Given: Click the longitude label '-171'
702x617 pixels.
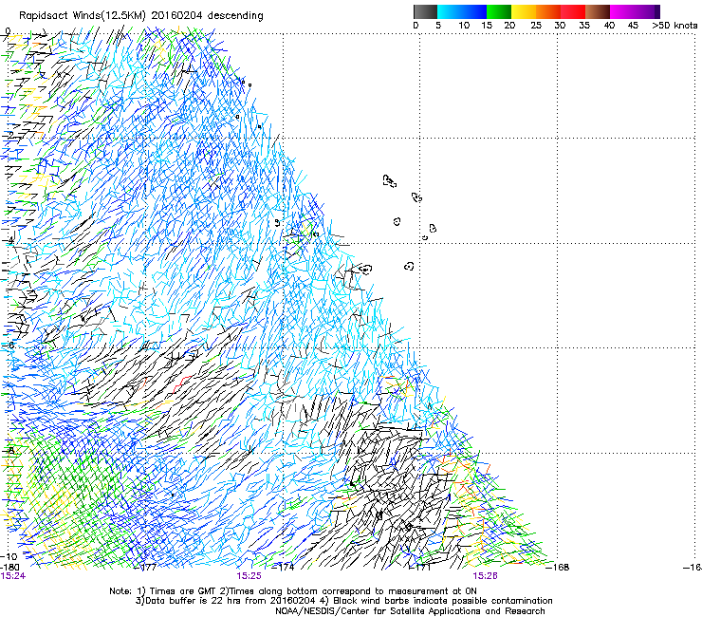Looking at the screenshot, I should point(421,568).
